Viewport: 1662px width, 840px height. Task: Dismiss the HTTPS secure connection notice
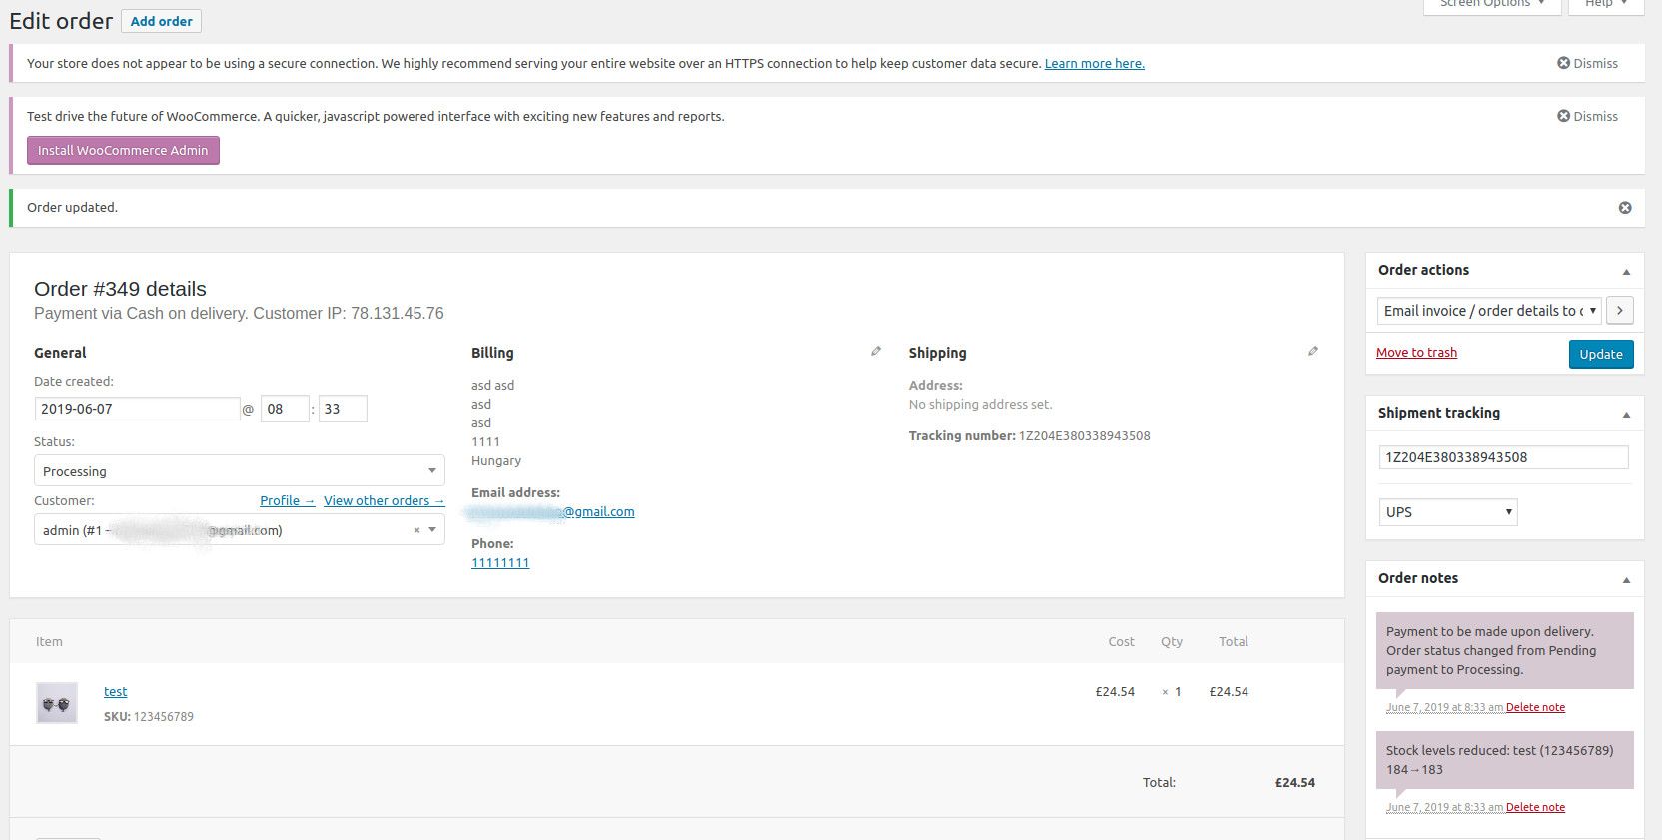(1587, 63)
